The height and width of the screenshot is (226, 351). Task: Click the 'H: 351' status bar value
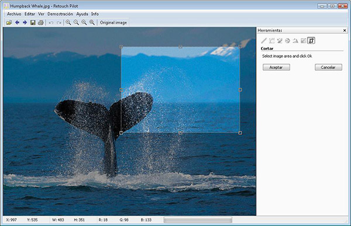click(x=80, y=220)
